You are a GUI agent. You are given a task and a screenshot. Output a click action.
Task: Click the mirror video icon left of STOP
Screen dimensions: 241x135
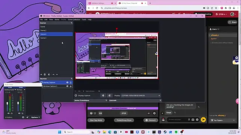(100, 113)
